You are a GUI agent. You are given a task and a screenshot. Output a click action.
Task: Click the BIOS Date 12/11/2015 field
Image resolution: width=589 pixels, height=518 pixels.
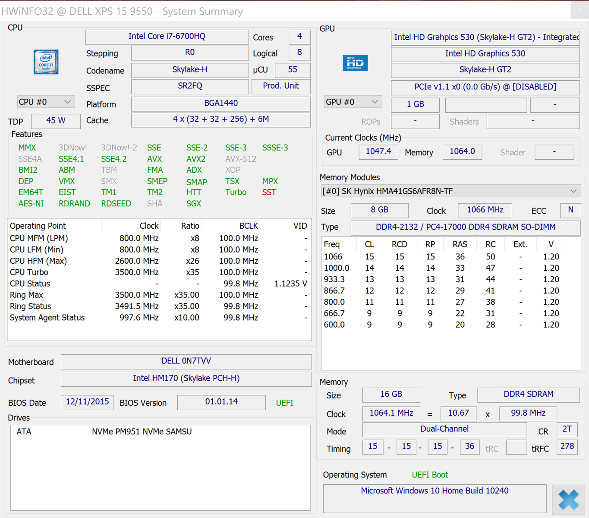[x=87, y=402]
